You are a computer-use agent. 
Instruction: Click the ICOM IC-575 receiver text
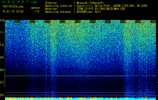point(101,9)
